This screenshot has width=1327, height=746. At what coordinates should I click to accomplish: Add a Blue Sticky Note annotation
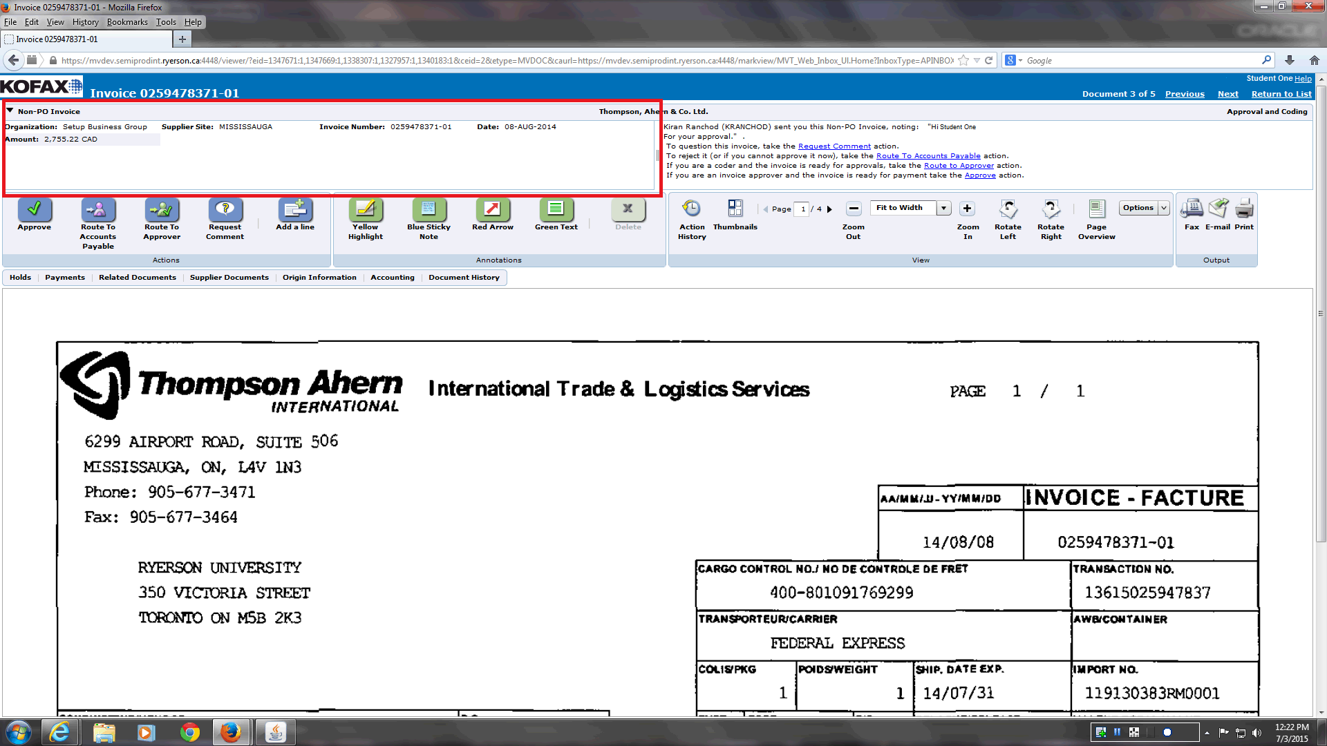(428, 209)
